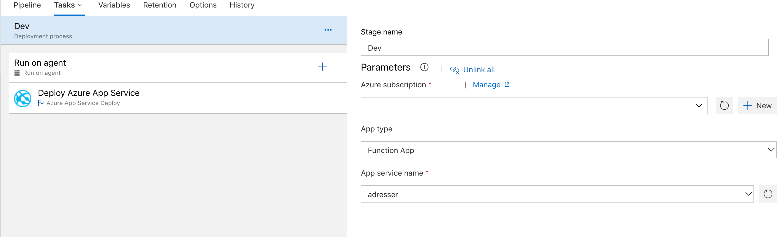Switch to the Pipeline tab
The width and height of the screenshot is (781, 237).
pos(27,5)
